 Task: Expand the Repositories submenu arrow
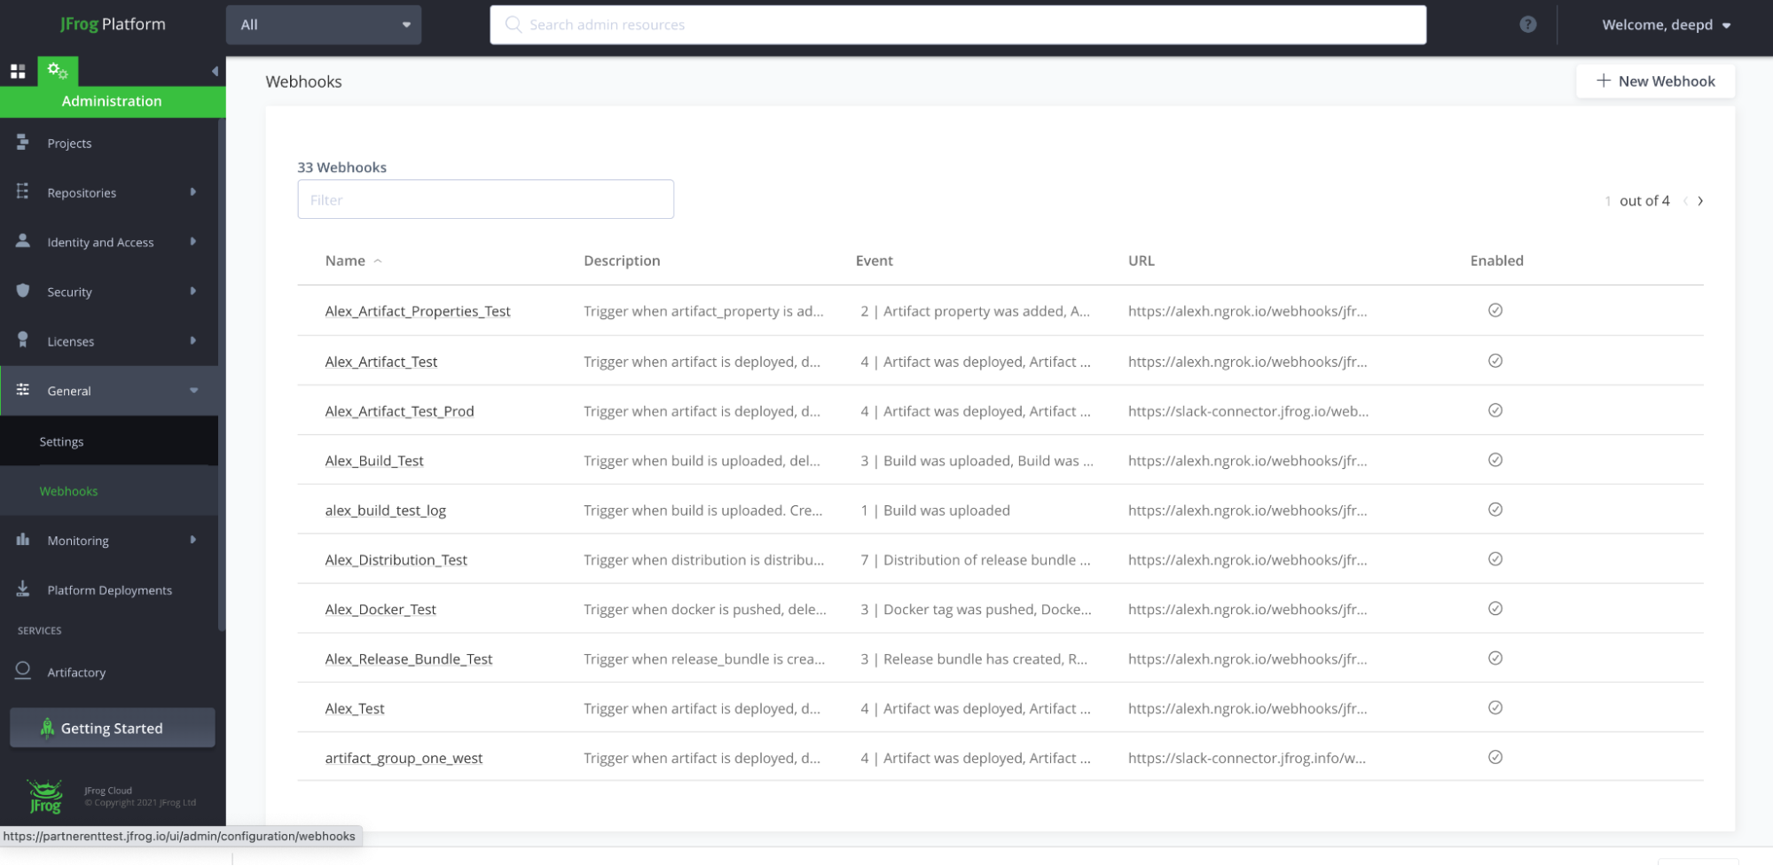pyautogui.click(x=192, y=191)
